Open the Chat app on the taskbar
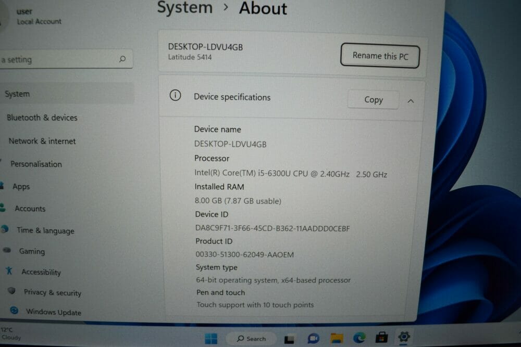 coord(313,338)
